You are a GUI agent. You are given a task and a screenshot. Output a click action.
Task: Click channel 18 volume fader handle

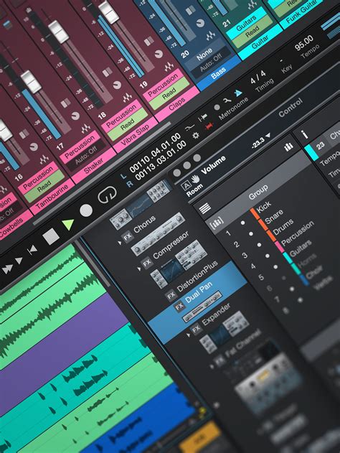click(x=58, y=32)
